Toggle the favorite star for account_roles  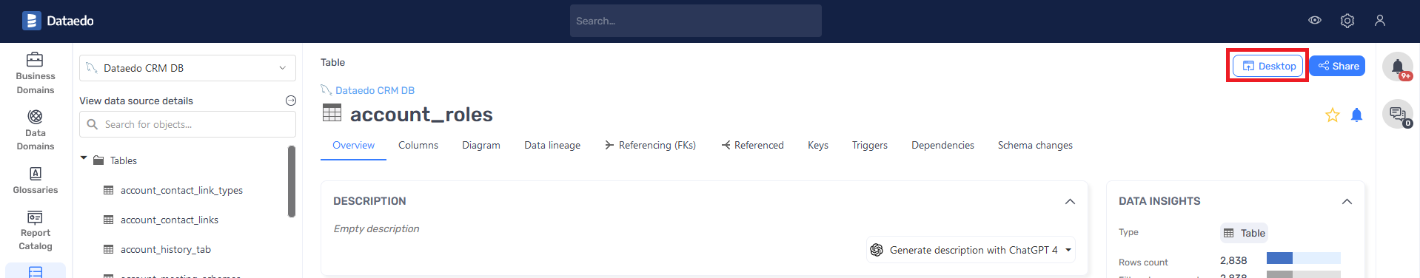pyautogui.click(x=1333, y=115)
